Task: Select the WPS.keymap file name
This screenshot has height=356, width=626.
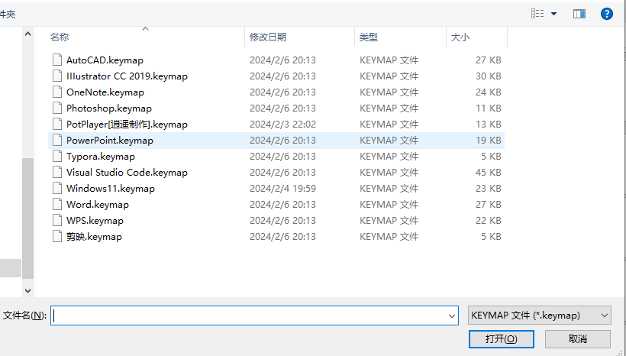Action: tap(95, 220)
